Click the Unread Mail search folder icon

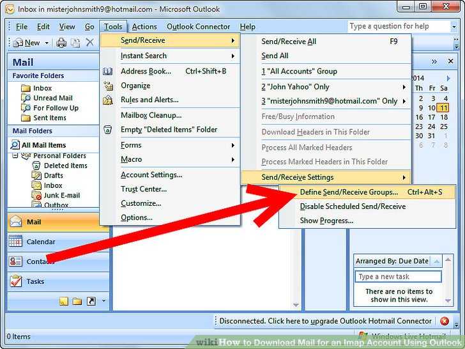(x=26, y=98)
